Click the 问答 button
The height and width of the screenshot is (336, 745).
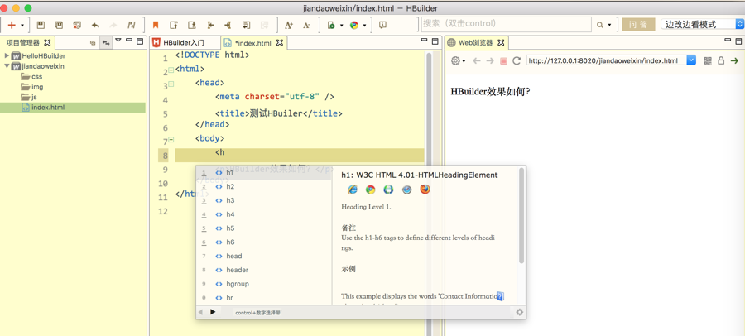tap(638, 25)
